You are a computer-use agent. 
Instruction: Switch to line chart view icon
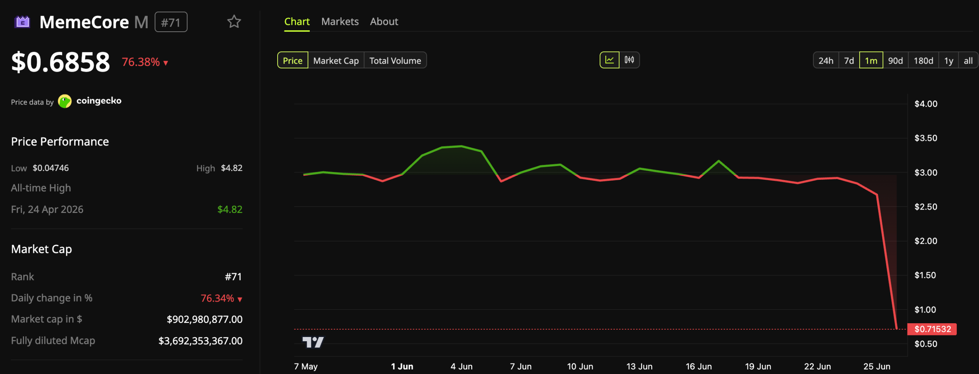point(610,60)
